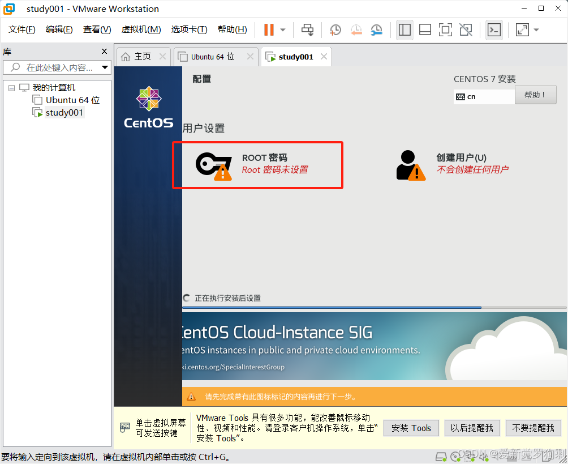Close the study001 tab
This screenshot has height=464, width=568.
324,57
